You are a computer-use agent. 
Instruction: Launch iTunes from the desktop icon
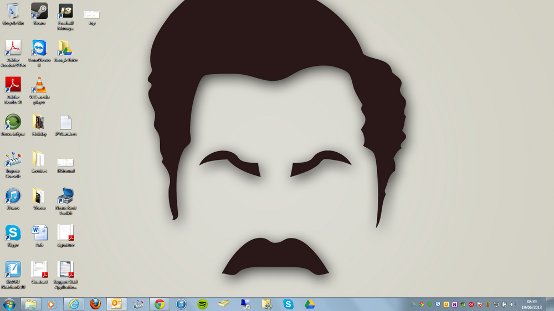(x=13, y=199)
